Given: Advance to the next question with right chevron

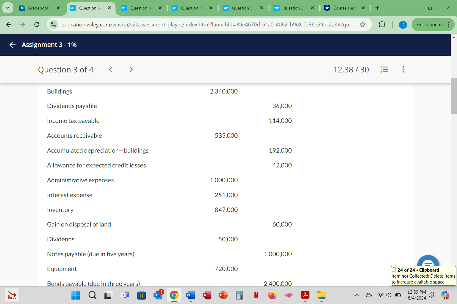Looking at the screenshot, I should coord(131,69).
